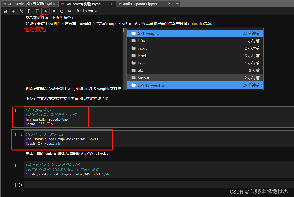Click the '26 分钟前' timestamp of SoVITS_weights

tap(251, 85)
